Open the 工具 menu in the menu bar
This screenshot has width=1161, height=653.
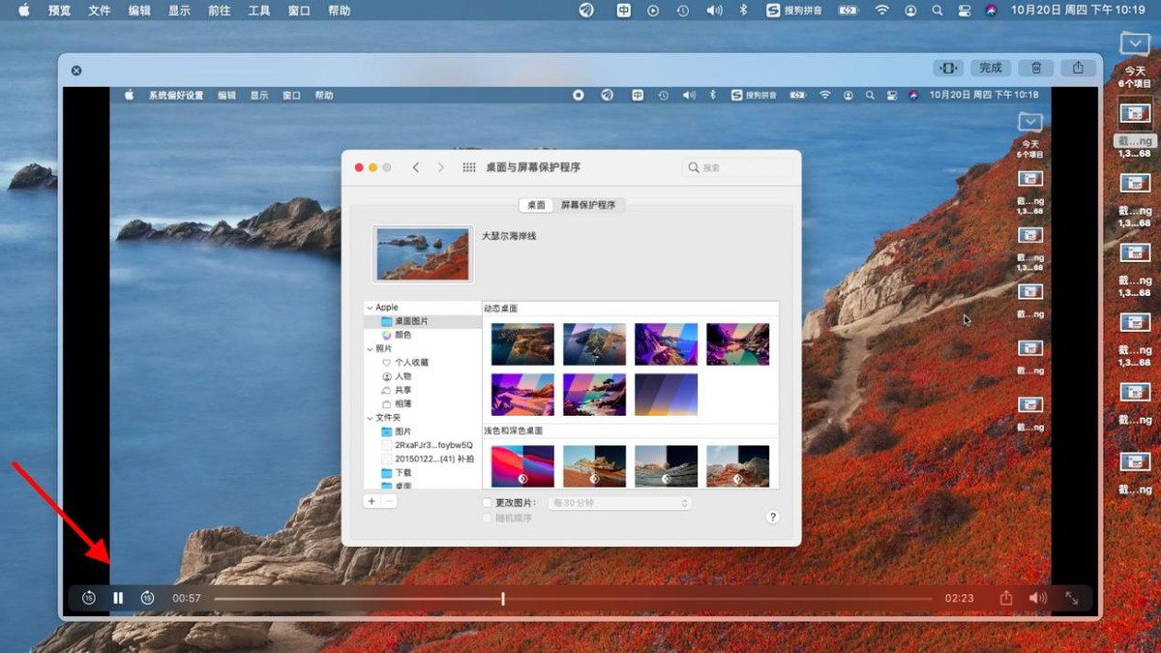pos(257,11)
